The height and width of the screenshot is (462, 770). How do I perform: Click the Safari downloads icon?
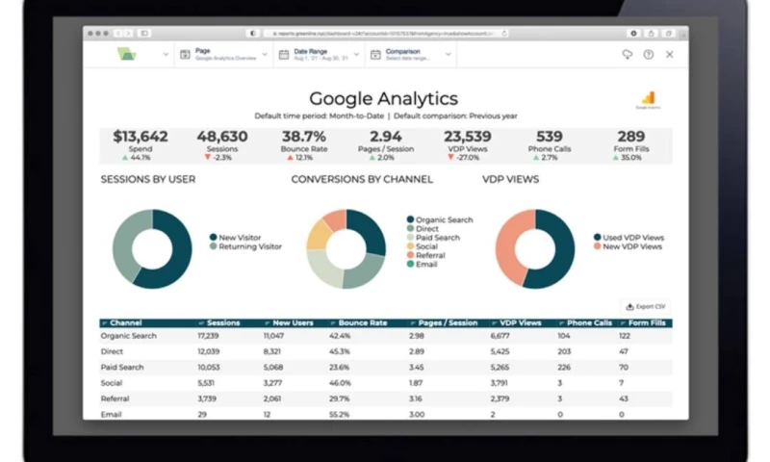633,34
